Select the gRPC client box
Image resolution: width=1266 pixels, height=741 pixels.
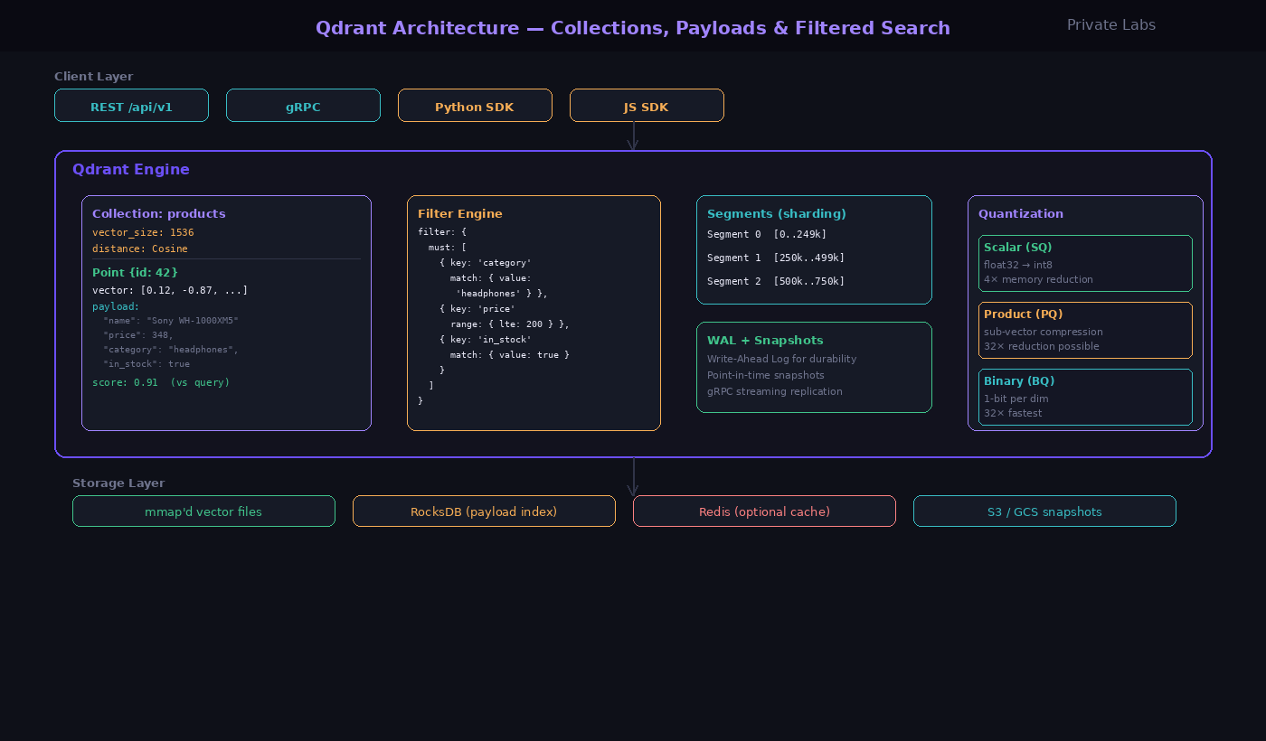coord(303,106)
